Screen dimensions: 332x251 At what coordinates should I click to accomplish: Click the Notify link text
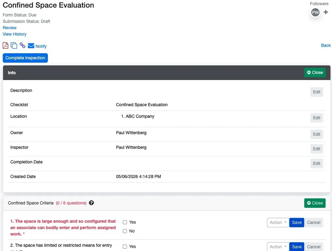[41, 46]
